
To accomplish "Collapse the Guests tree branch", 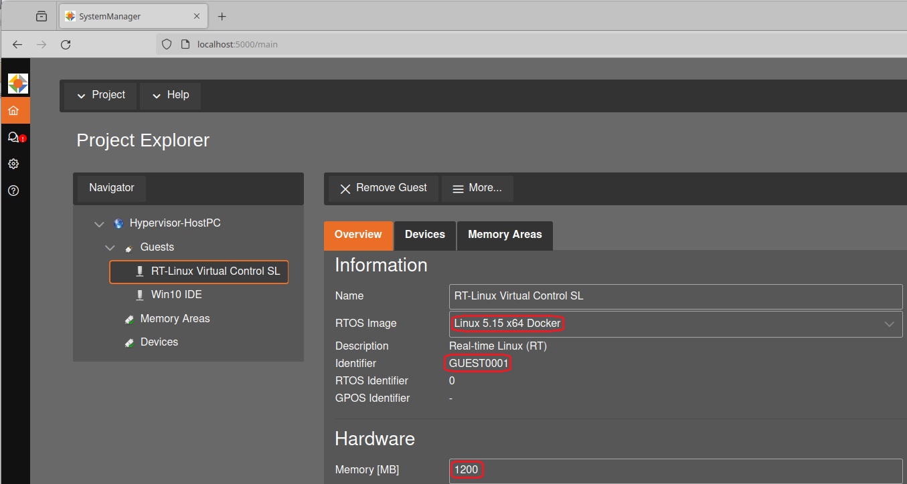I will point(110,247).
